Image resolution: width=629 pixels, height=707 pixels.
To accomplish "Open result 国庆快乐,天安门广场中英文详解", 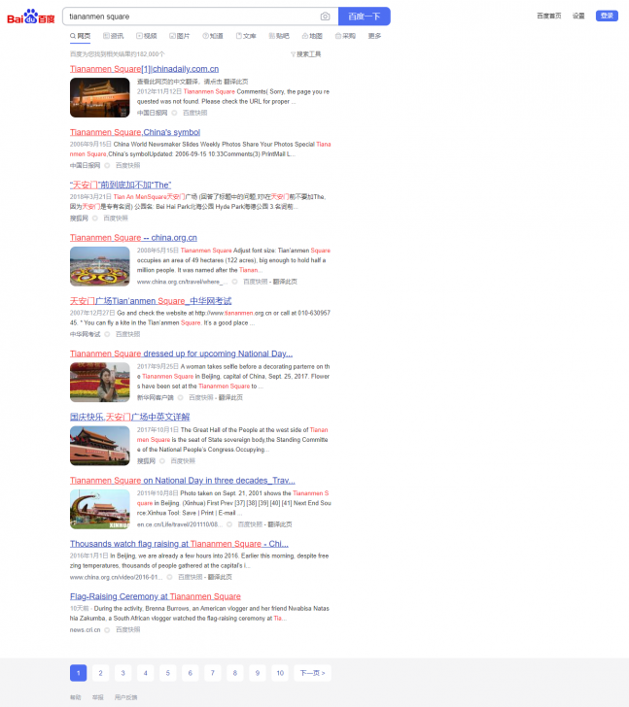I will point(130,417).
